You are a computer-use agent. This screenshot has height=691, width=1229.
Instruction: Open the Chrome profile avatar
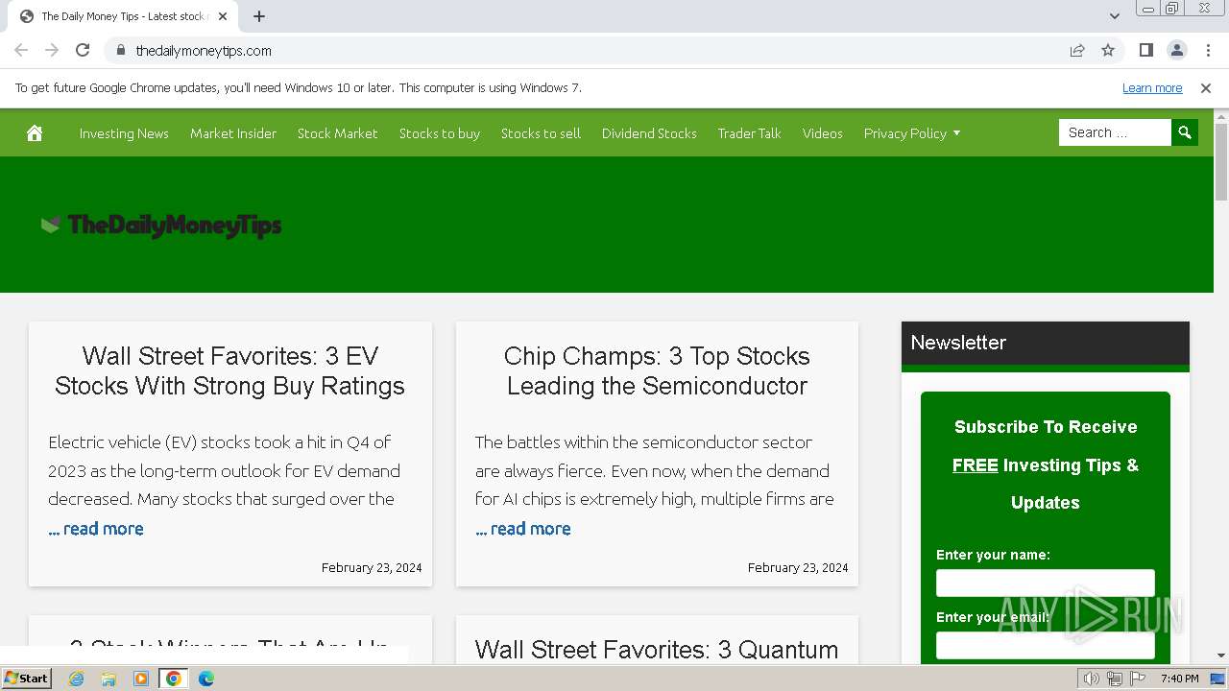tap(1176, 50)
